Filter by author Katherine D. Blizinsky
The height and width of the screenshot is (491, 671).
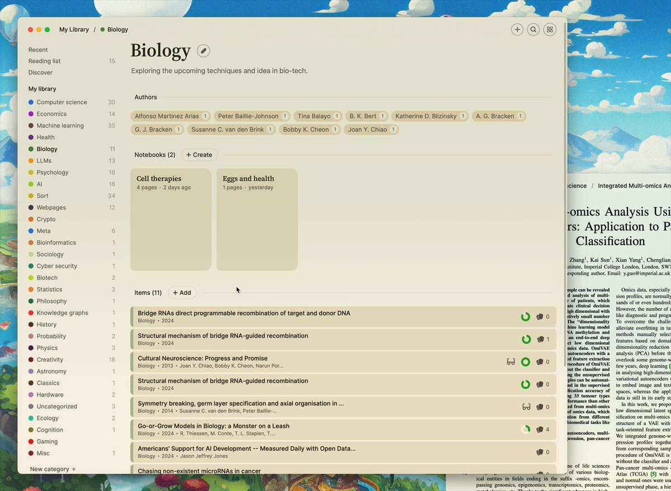pos(429,116)
